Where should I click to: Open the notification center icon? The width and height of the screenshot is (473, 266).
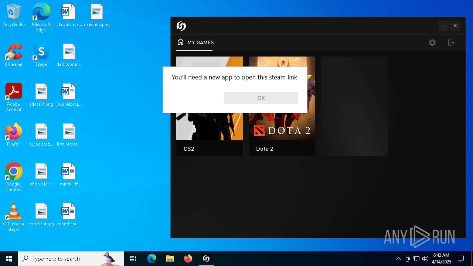click(x=461, y=259)
